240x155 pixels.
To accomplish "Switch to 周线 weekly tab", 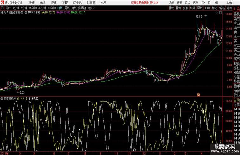I will [x=67, y=8].
